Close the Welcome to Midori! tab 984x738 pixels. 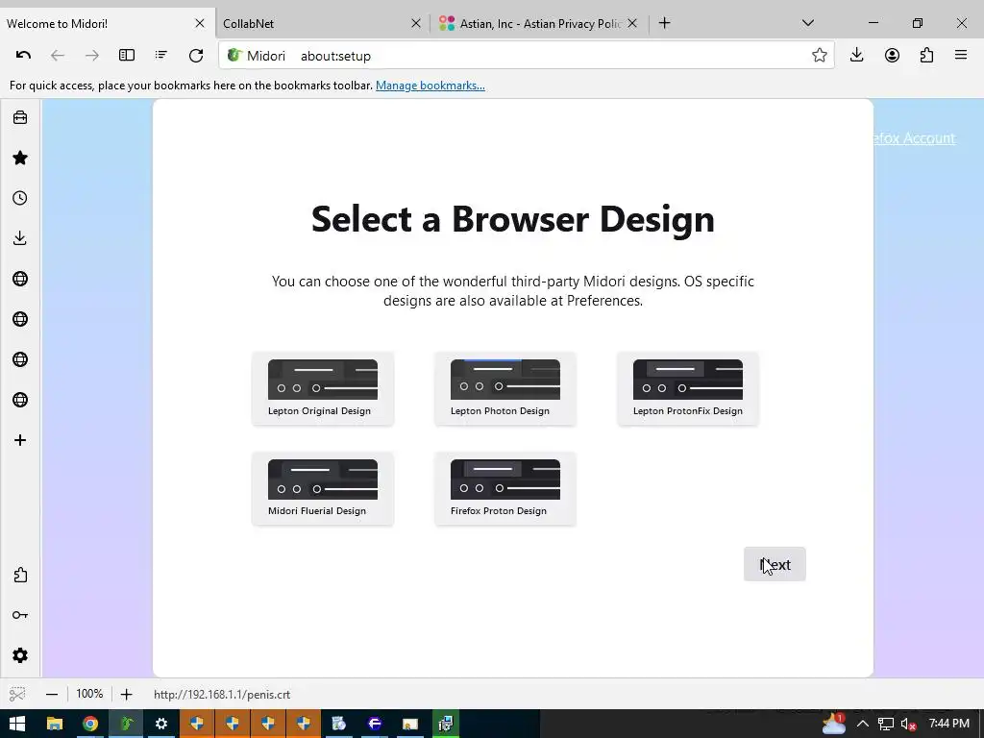pos(200,23)
